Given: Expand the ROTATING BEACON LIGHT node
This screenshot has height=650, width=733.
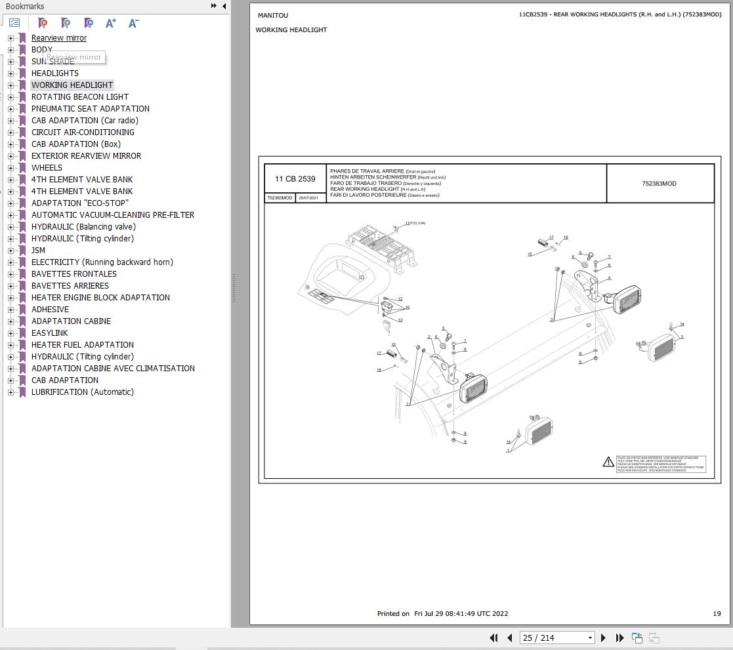Looking at the screenshot, I should click(x=10, y=97).
